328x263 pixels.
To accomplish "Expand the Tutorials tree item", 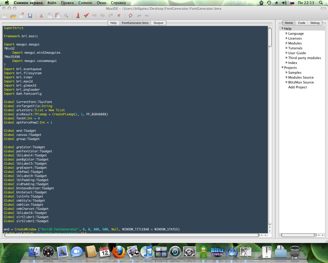I will coord(286,48).
